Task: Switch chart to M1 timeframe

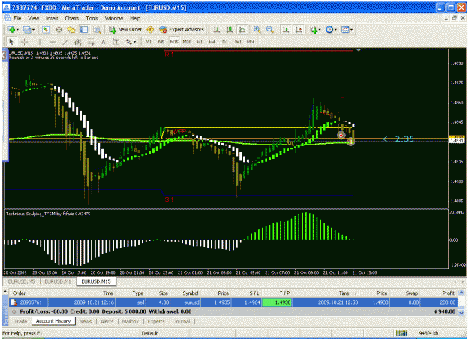Action: click(x=149, y=42)
